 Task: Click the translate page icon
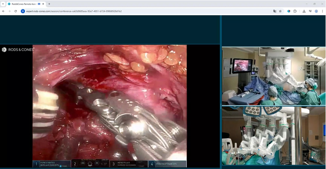275,11
